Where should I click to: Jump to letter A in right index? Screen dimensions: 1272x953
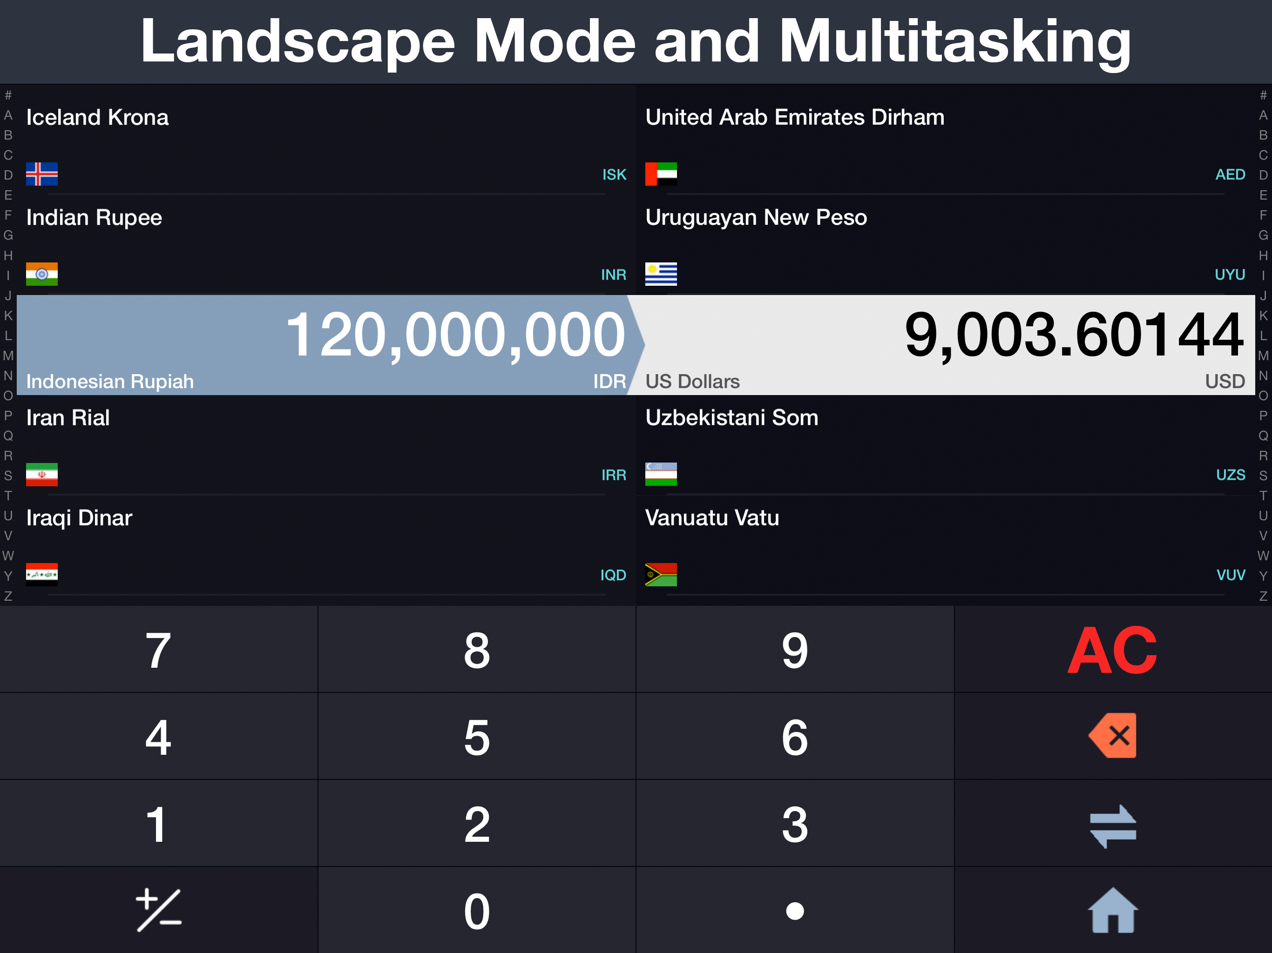click(x=1263, y=115)
